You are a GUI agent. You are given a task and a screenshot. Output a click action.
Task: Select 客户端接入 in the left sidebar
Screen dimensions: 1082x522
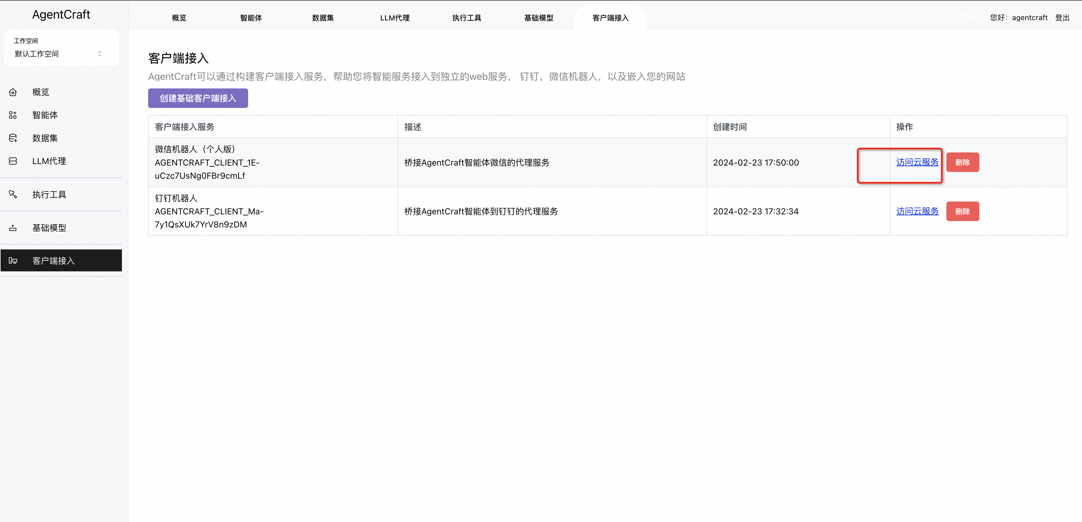coord(61,261)
